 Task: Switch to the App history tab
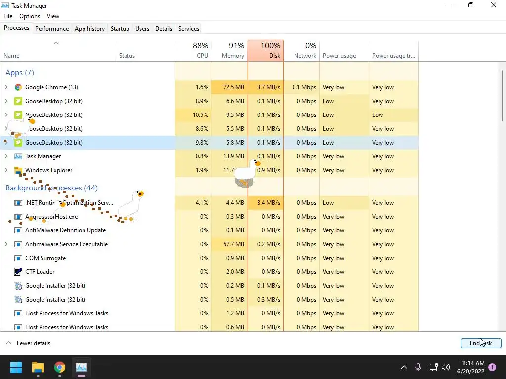pos(90,28)
